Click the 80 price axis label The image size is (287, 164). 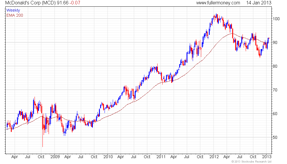pos(275,66)
